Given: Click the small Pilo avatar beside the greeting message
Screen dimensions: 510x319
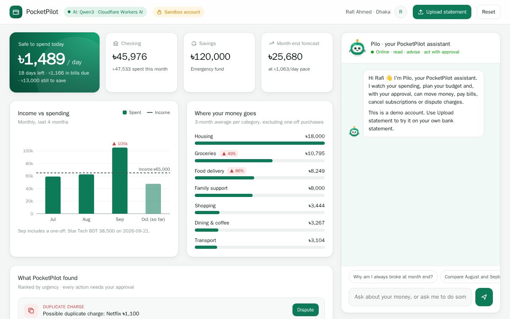Looking at the screenshot, I should (354, 132).
